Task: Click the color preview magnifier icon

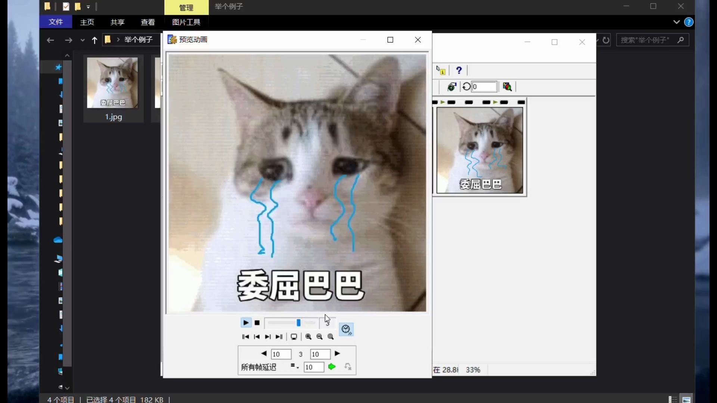Action: (x=507, y=87)
